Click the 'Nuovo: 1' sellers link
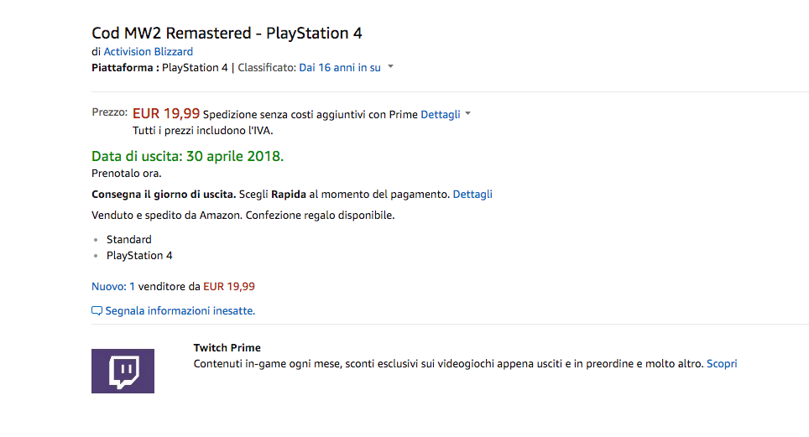Screen dimensions: 809x437 pyautogui.click(x=113, y=286)
